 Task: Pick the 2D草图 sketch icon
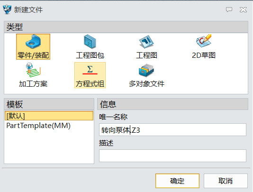tap(204, 41)
